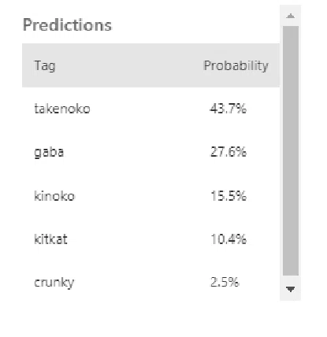This screenshot has width=327, height=337.
Task: Select the crunky tag row
Action: click(x=150, y=283)
